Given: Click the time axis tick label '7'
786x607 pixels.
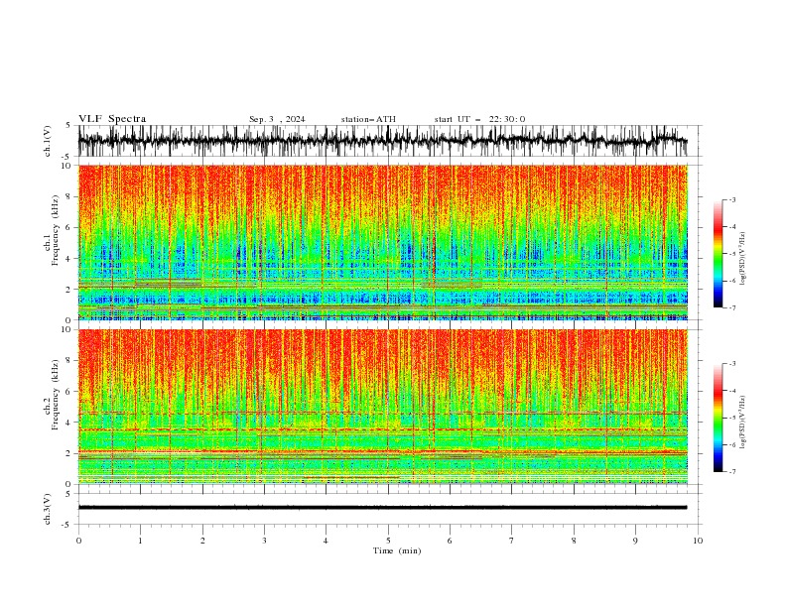Looking at the screenshot, I should click(x=512, y=541).
